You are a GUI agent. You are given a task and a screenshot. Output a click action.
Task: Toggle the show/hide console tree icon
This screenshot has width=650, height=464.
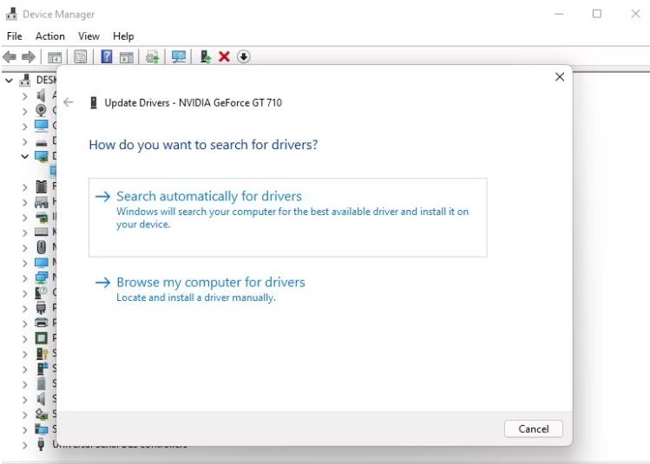tap(55, 57)
